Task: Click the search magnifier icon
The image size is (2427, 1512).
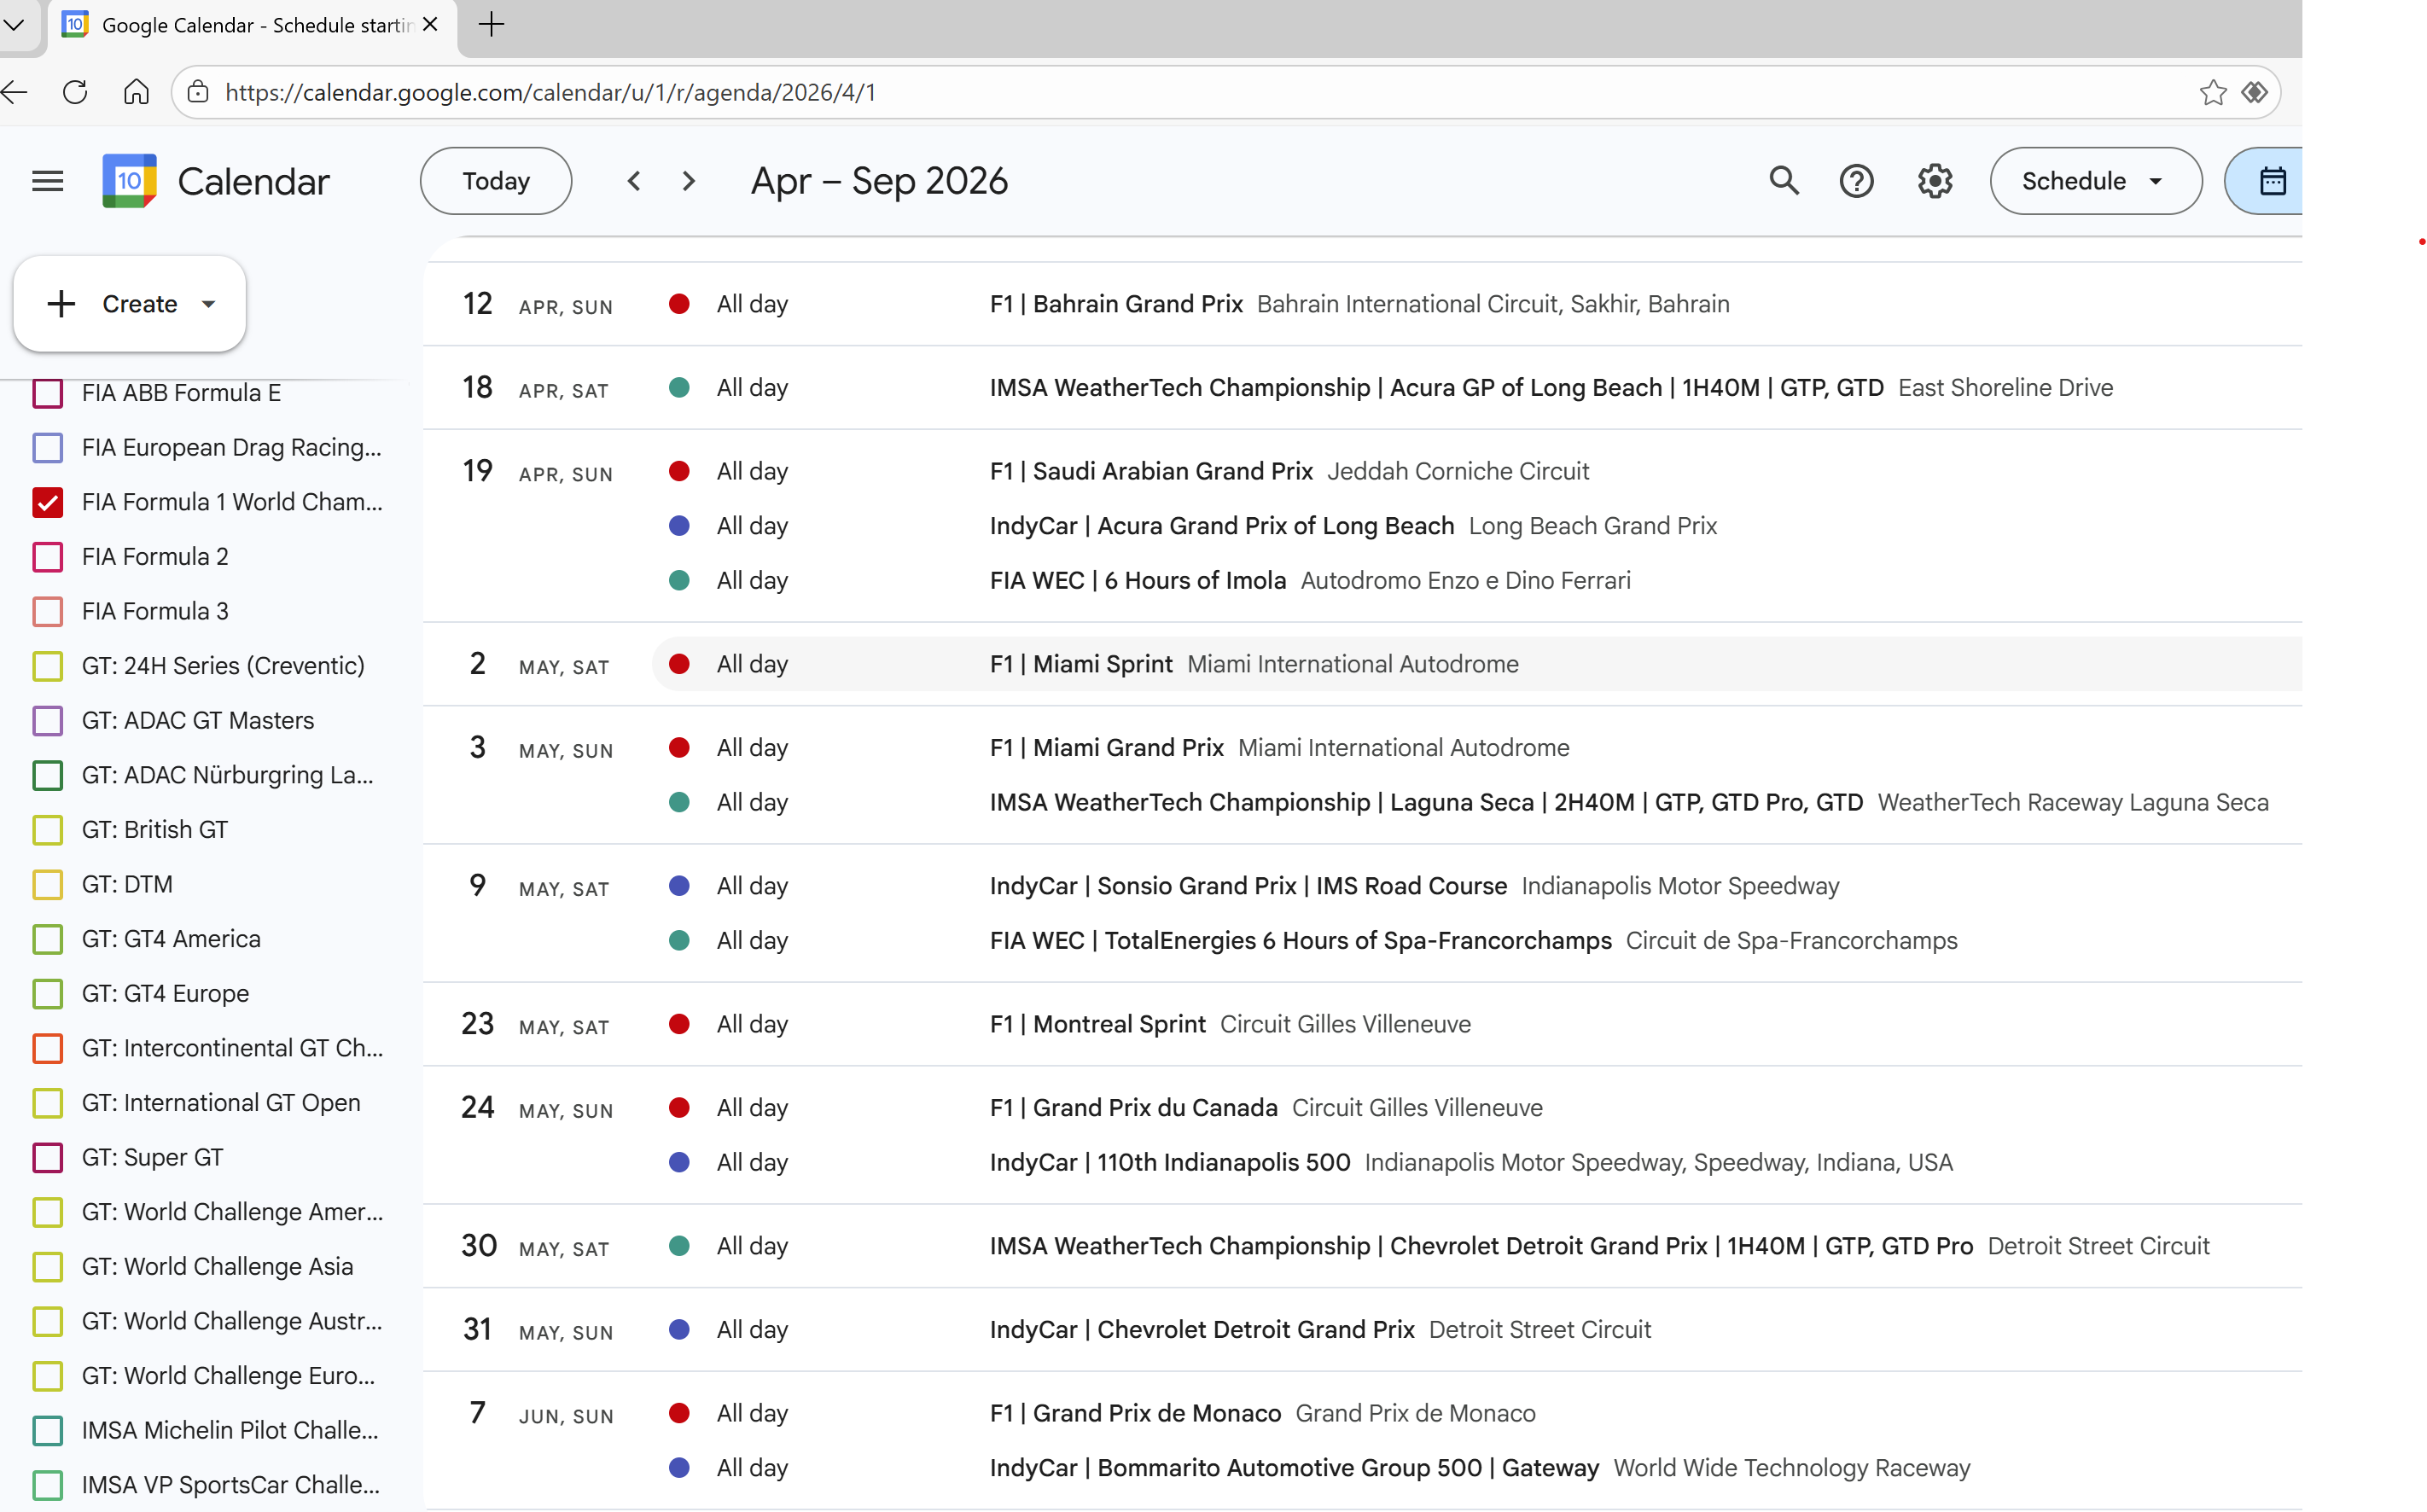Action: pos(1783,181)
